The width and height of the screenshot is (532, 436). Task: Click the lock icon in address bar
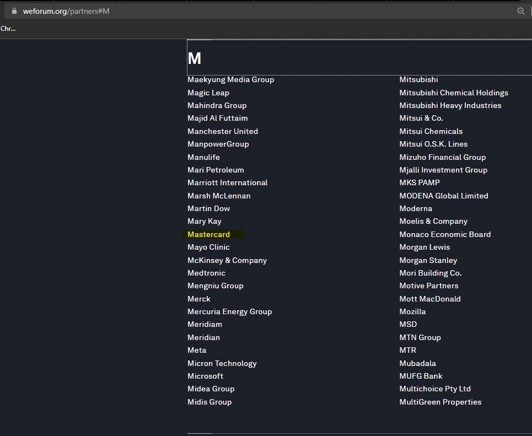click(x=14, y=11)
